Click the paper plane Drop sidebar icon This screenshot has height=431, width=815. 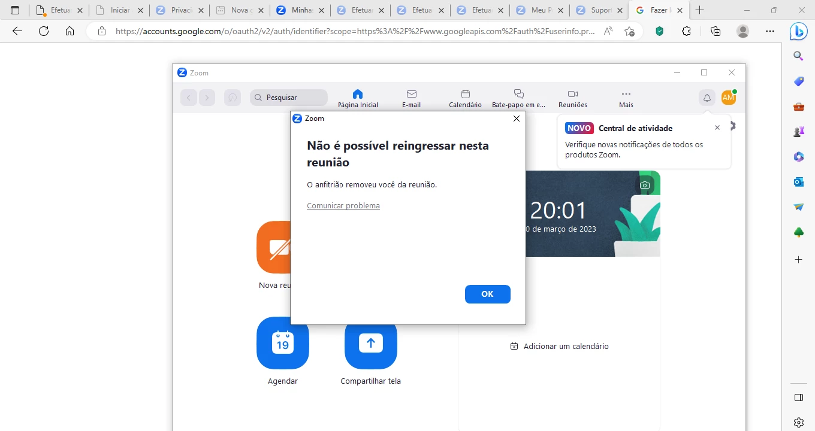pos(798,207)
